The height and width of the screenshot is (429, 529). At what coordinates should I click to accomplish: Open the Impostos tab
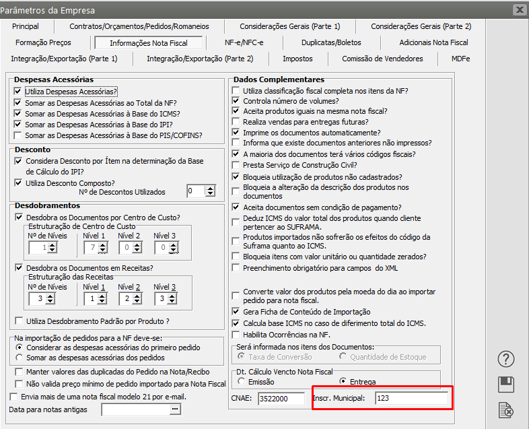[x=297, y=59]
